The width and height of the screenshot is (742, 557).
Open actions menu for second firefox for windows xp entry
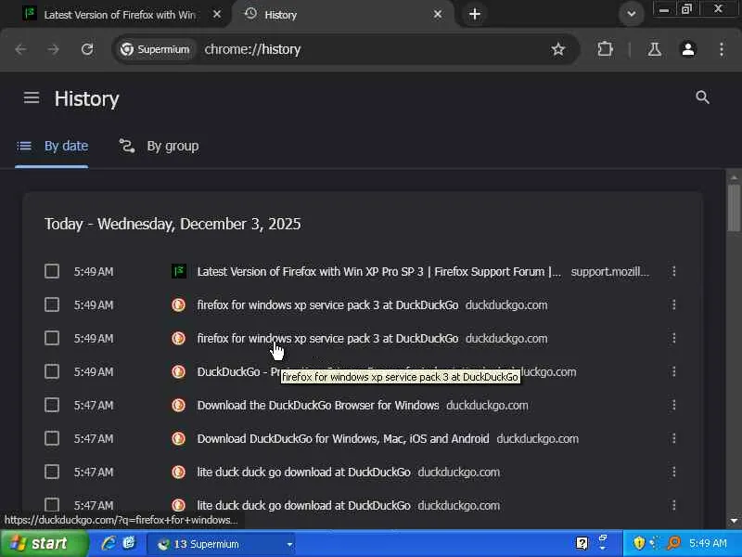tap(674, 338)
